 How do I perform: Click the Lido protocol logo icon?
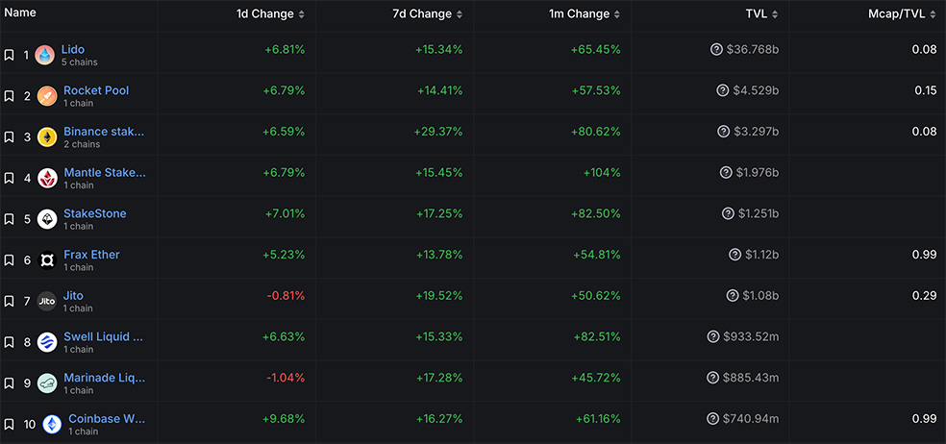pos(44,55)
